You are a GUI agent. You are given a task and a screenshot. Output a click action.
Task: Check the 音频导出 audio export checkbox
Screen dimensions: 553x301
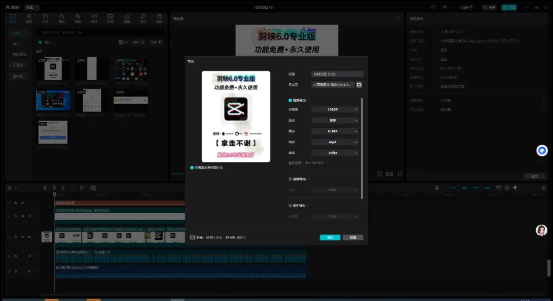point(290,179)
